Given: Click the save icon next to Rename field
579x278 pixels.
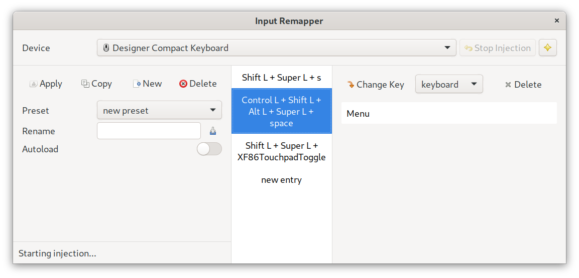Looking at the screenshot, I should tap(213, 131).
